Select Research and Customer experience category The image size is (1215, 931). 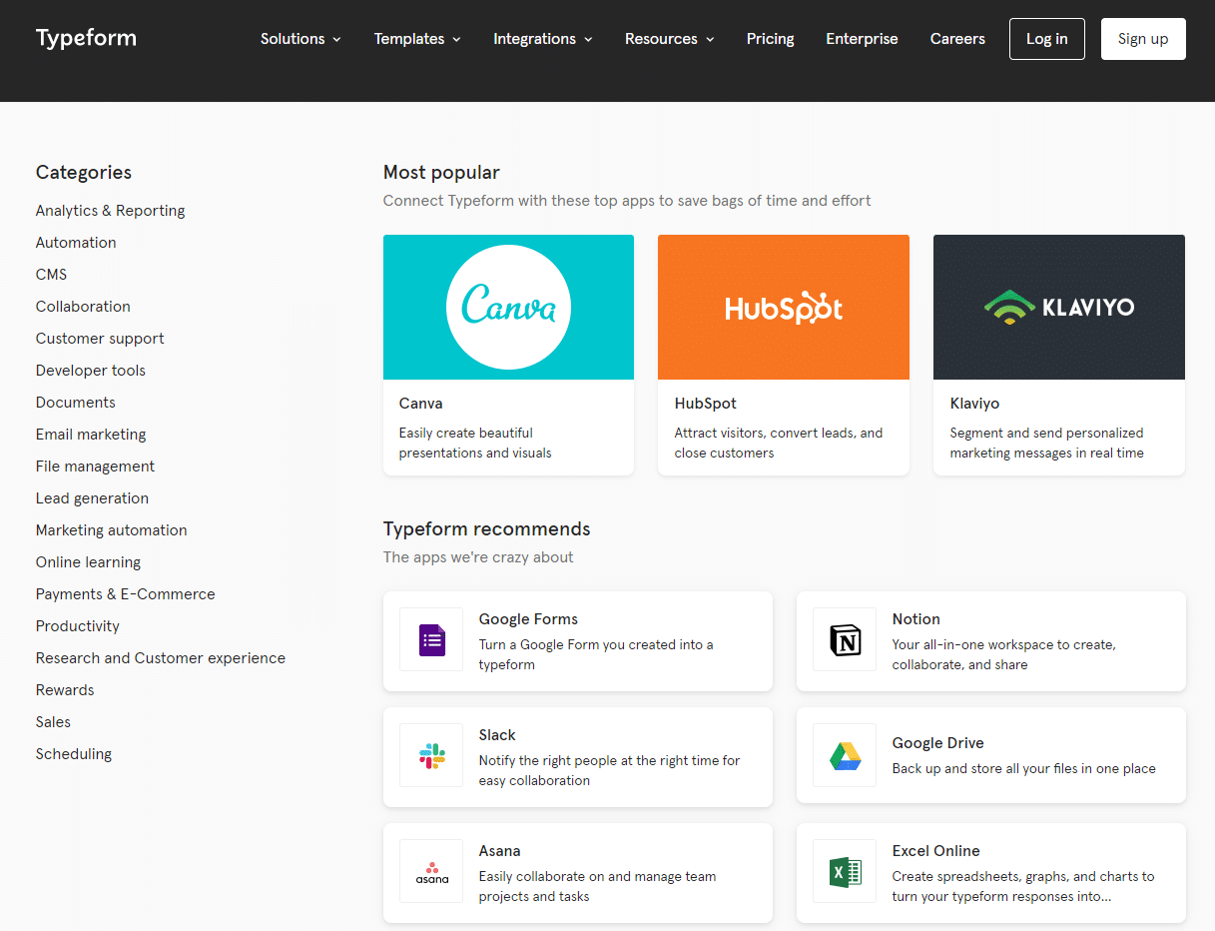[161, 658]
